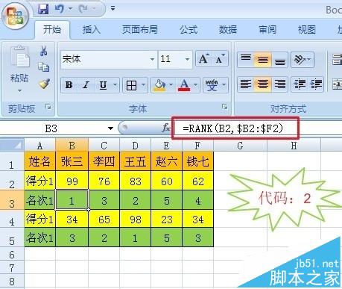The image size is (342, 289).
Task: Click the text orientation icon
Action: pos(300,59)
